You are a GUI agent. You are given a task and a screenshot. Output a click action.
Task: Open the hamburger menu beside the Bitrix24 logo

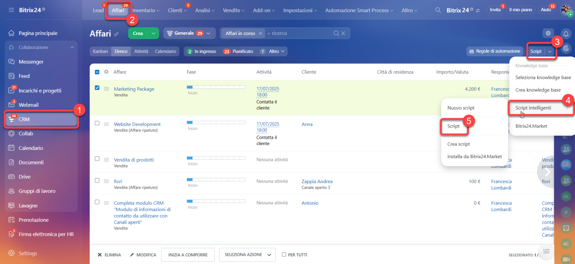(x=11, y=10)
